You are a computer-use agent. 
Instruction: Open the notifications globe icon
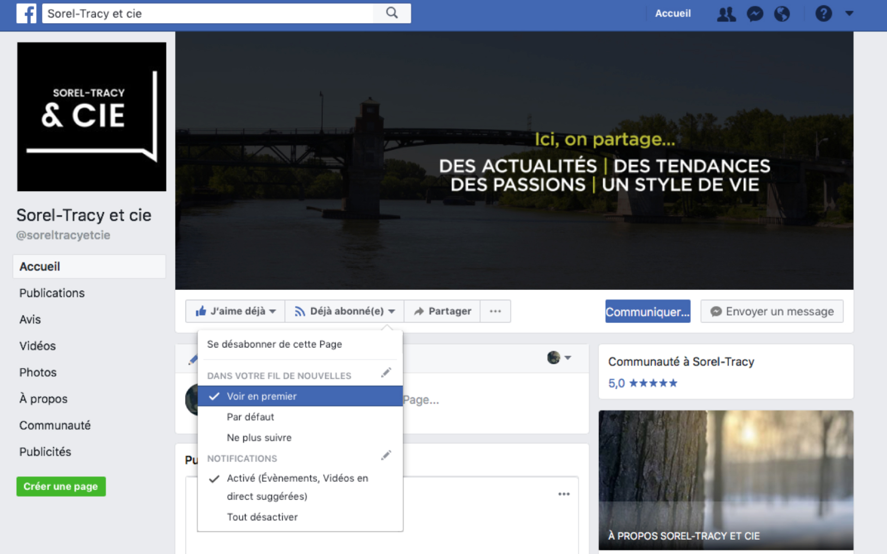(x=782, y=14)
